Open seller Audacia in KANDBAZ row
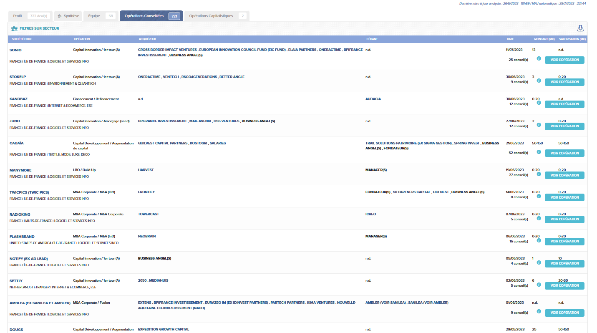The image size is (597, 333). point(373,99)
